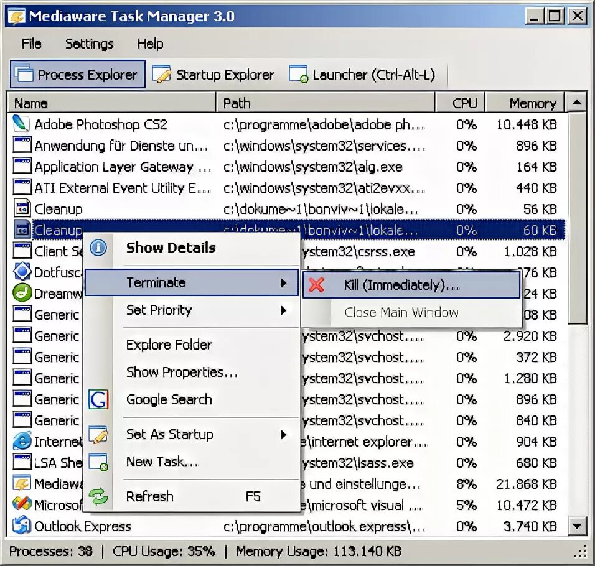Click the highlighted Cleanup row icon
595x566 pixels.
pyautogui.click(x=22, y=230)
